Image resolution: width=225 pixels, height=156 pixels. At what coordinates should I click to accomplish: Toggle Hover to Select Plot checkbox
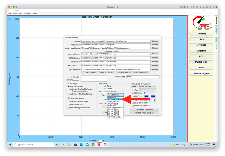click(133, 103)
